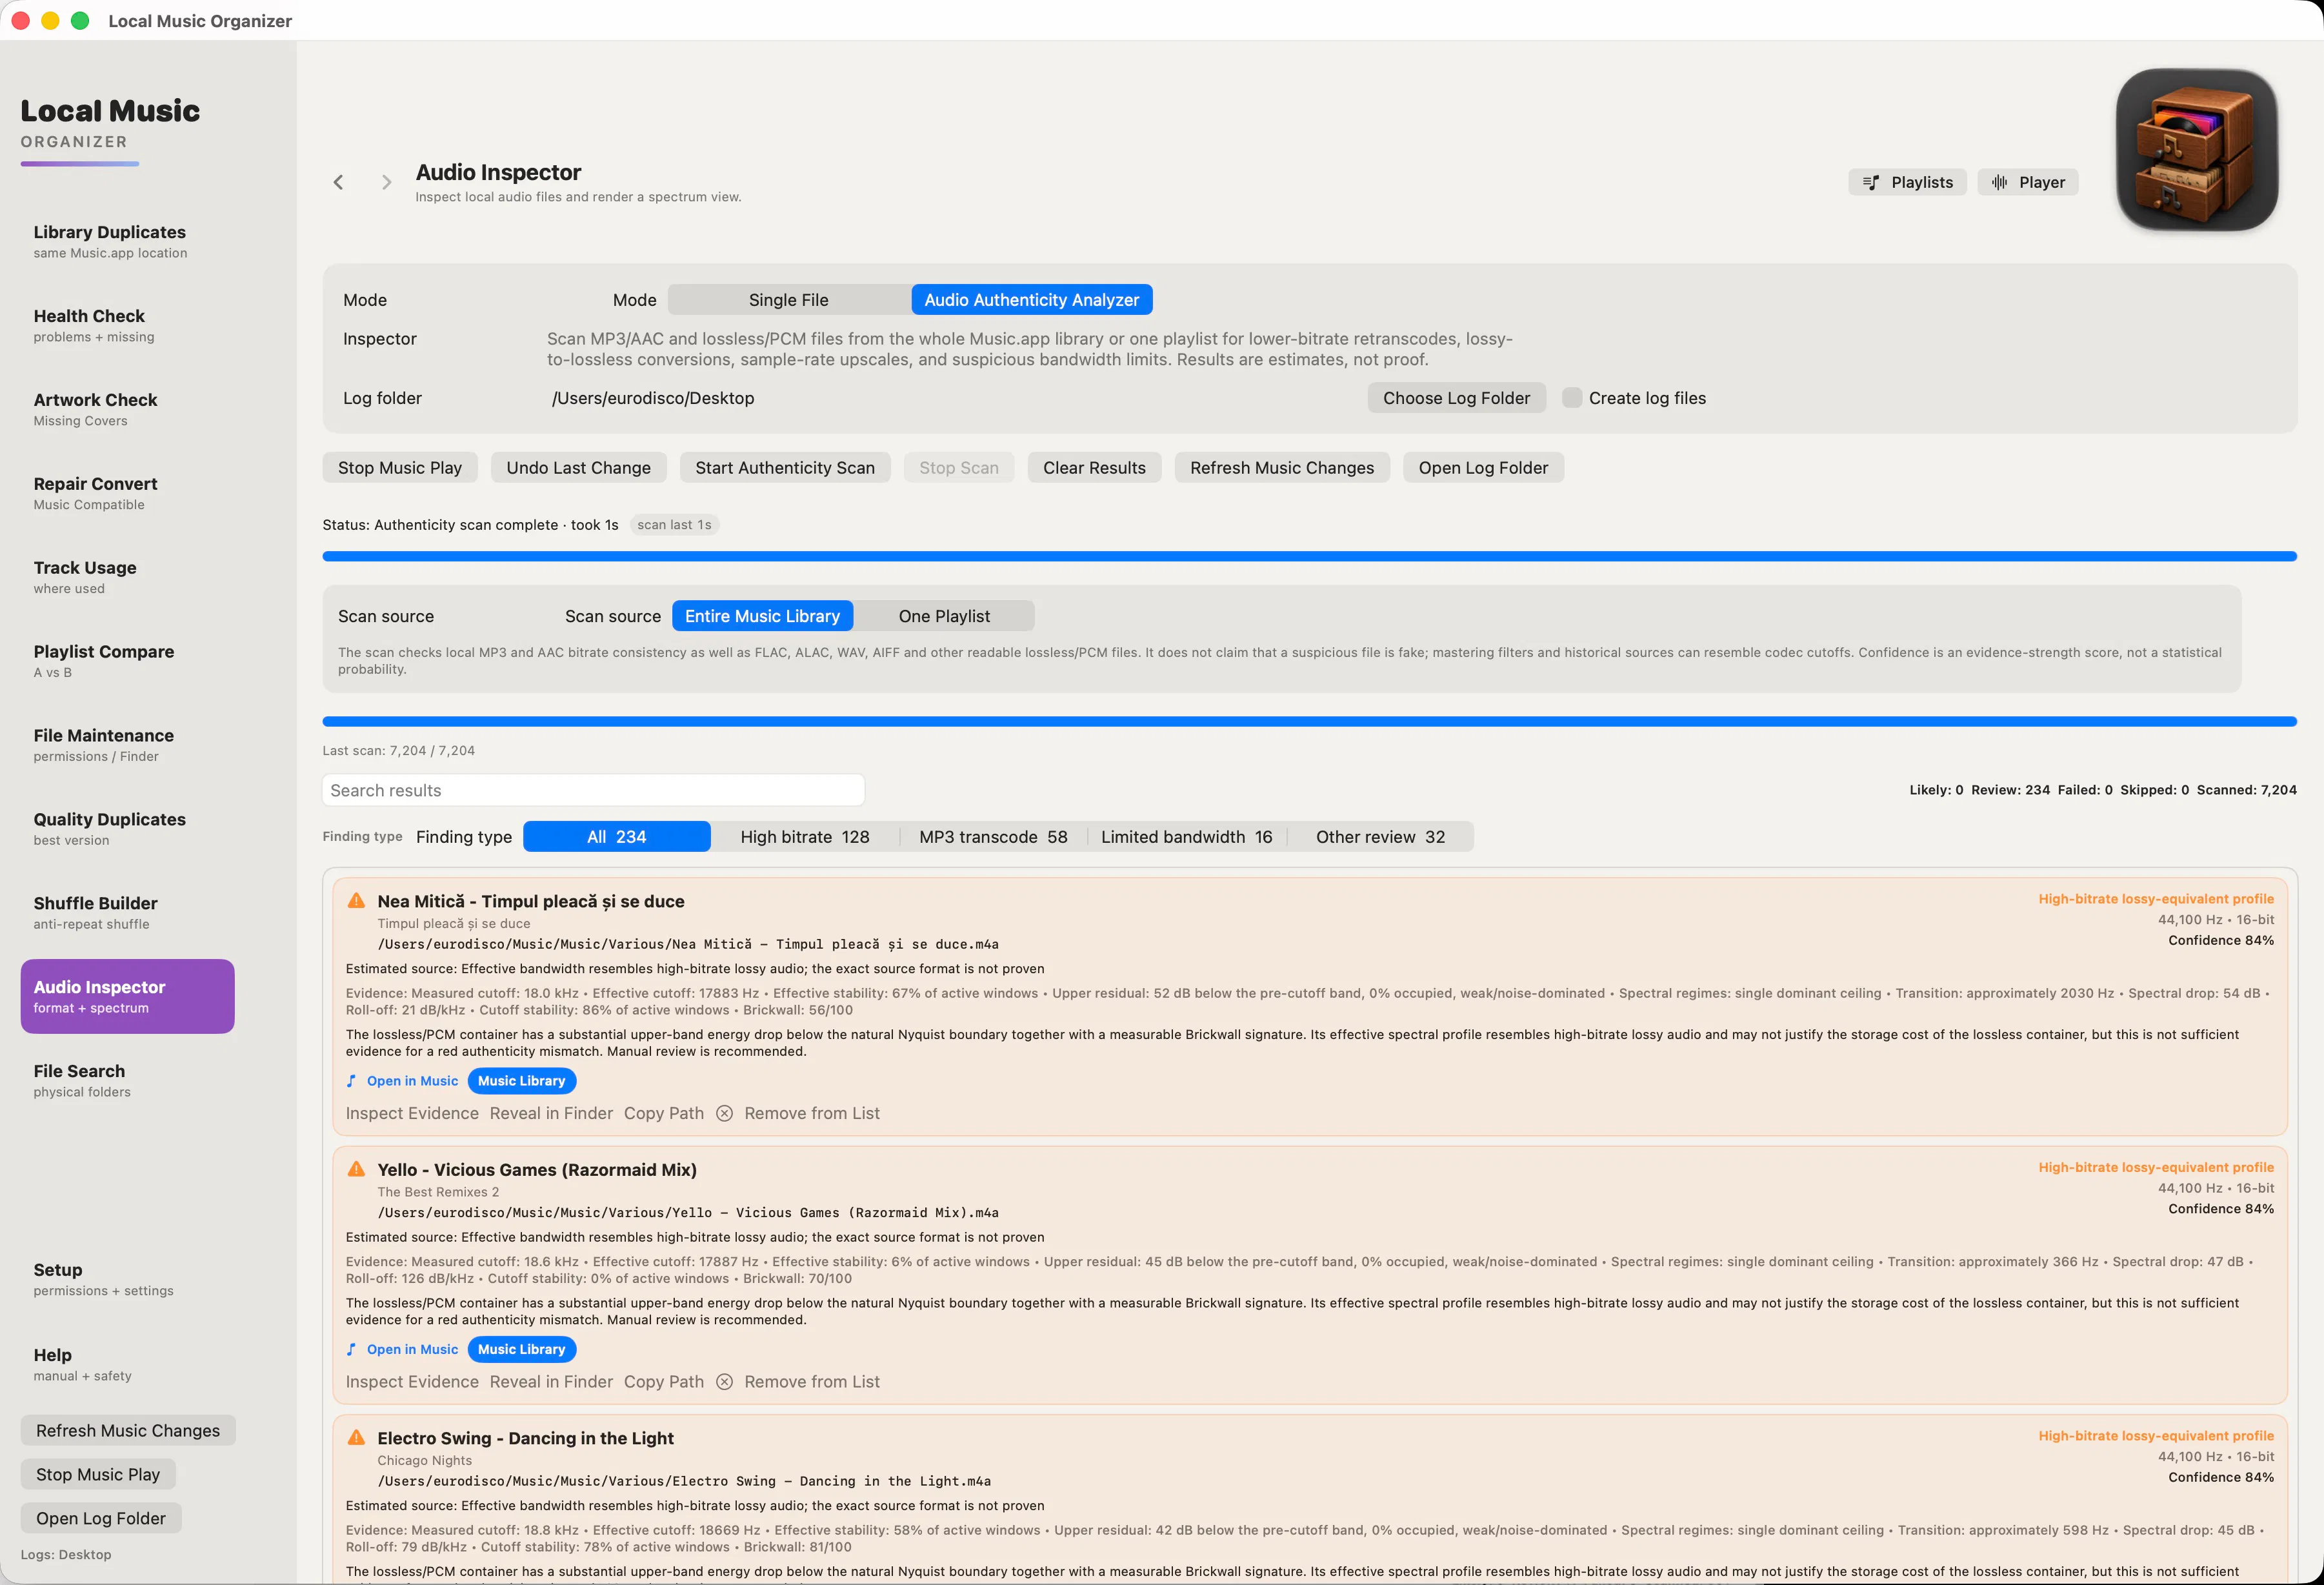Filter findings by Limited bandwidth 16

[1187, 837]
